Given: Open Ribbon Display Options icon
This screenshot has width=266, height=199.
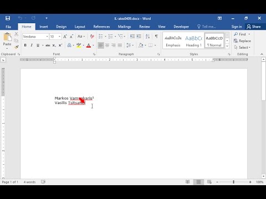Looking at the screenshot, I should [219, 18].
